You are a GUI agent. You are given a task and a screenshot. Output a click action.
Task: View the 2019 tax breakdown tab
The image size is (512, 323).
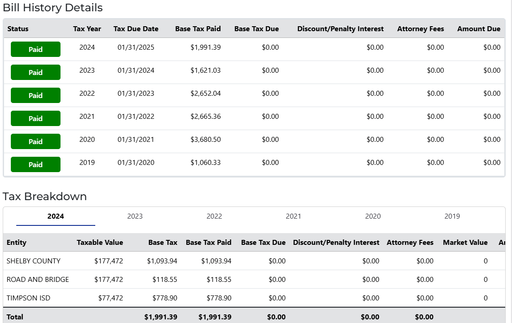click(x=452, y=216)
